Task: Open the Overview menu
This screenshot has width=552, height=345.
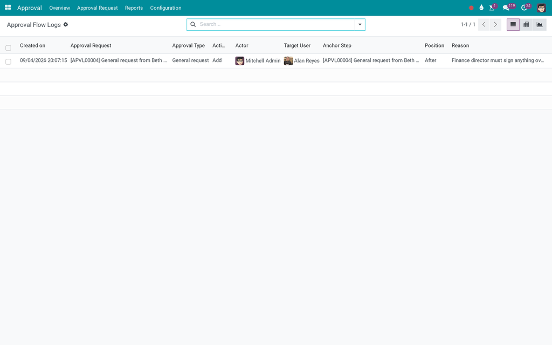Action: (59, 8)
